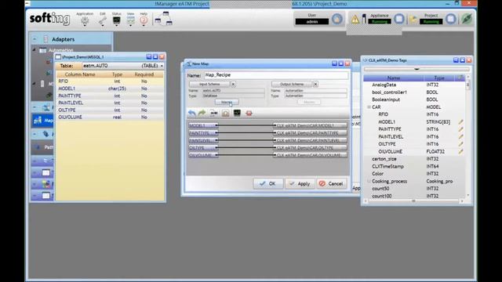Click the Appliance stop round button
502x282 pixels.
[399, 19]
